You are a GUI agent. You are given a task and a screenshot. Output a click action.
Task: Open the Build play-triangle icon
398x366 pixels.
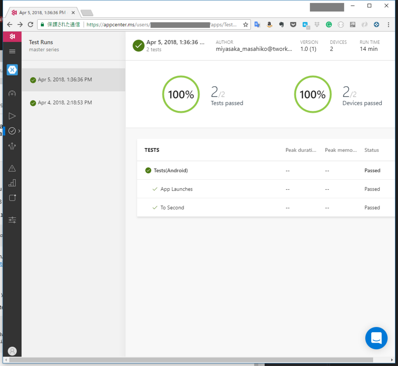(x=12, y=116)
